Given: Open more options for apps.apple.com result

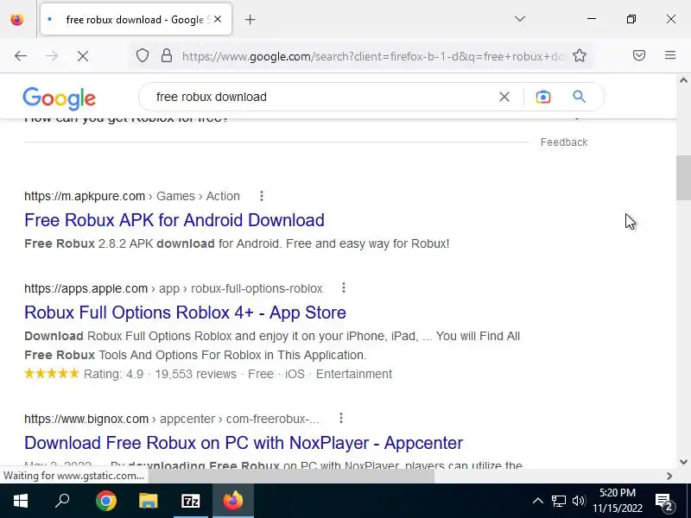Looking at the screenshot, I should pyautogui.click(x=344, y=288).
